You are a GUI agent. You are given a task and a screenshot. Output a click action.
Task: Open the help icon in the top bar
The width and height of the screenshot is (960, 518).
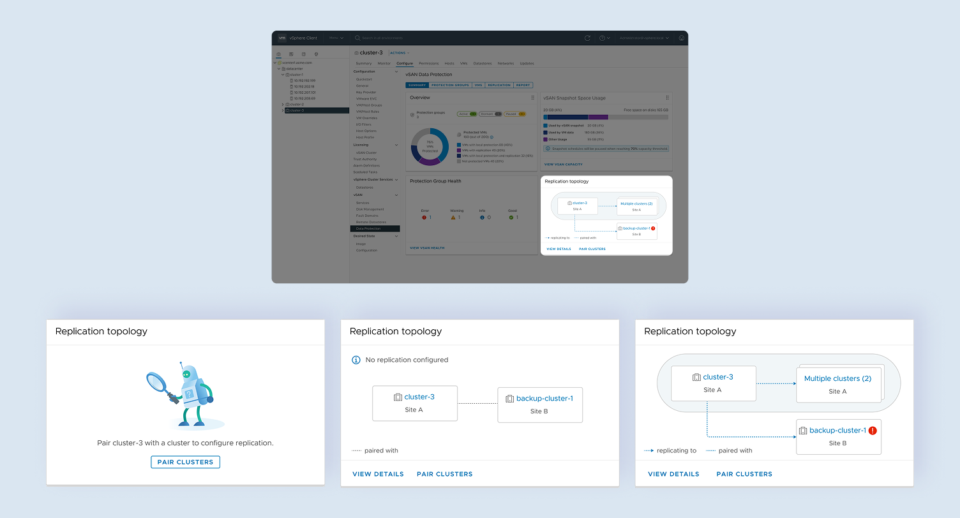coord(602,38)
